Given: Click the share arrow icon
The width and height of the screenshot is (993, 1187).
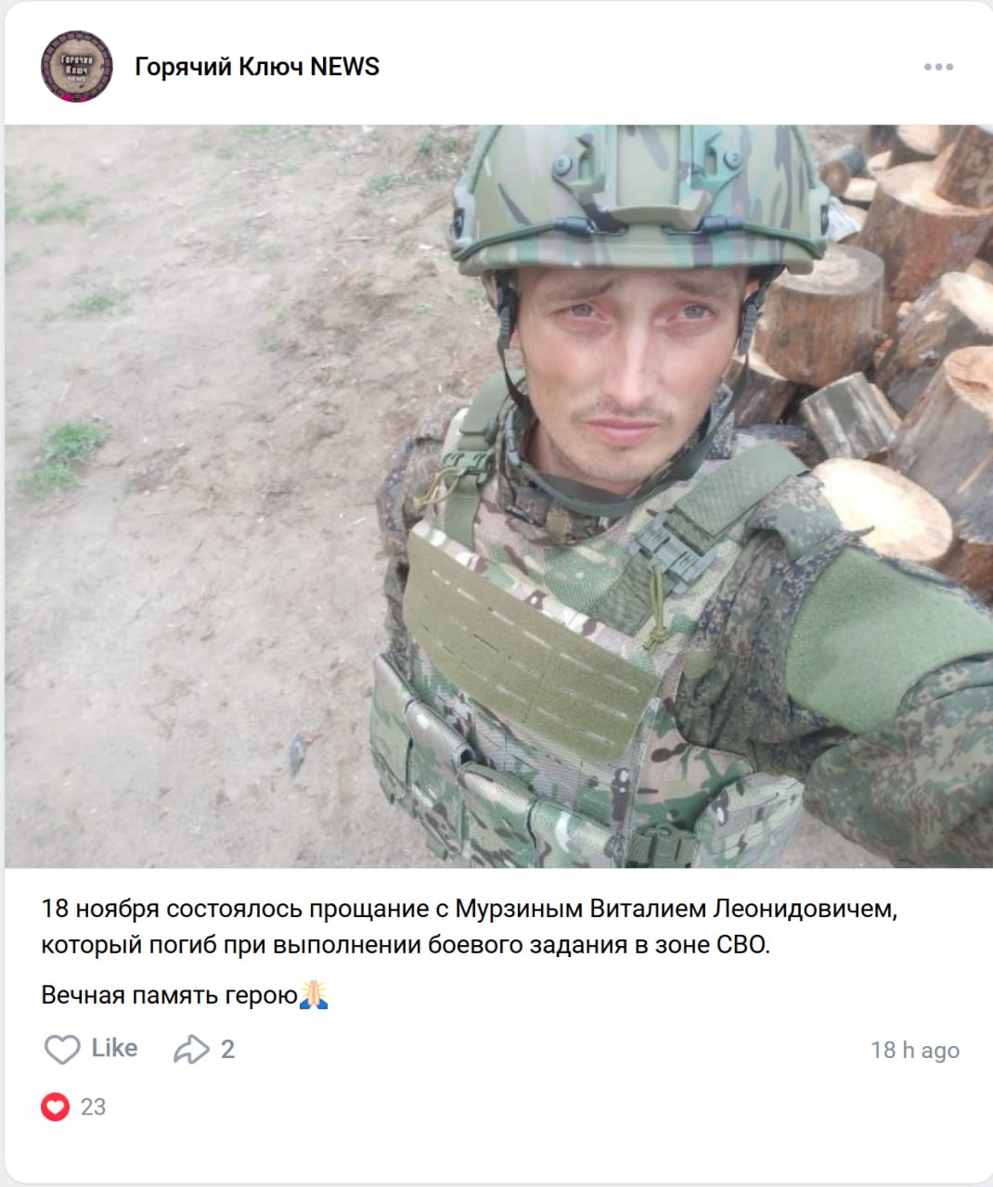Looking at the screenshot, I should (x=191, y=1049).
